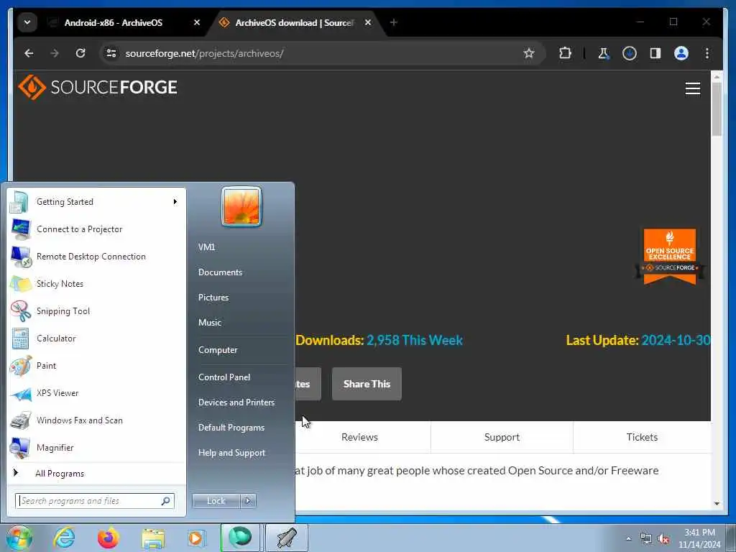This screenshot has height=552, width=736.
Task: Go back in browser
Action: pyautogui.click(x=29, y=53)
